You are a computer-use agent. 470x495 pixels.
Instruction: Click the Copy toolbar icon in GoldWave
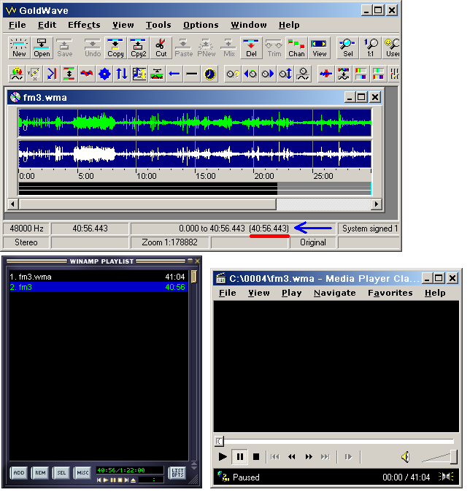tap(115, 47)
